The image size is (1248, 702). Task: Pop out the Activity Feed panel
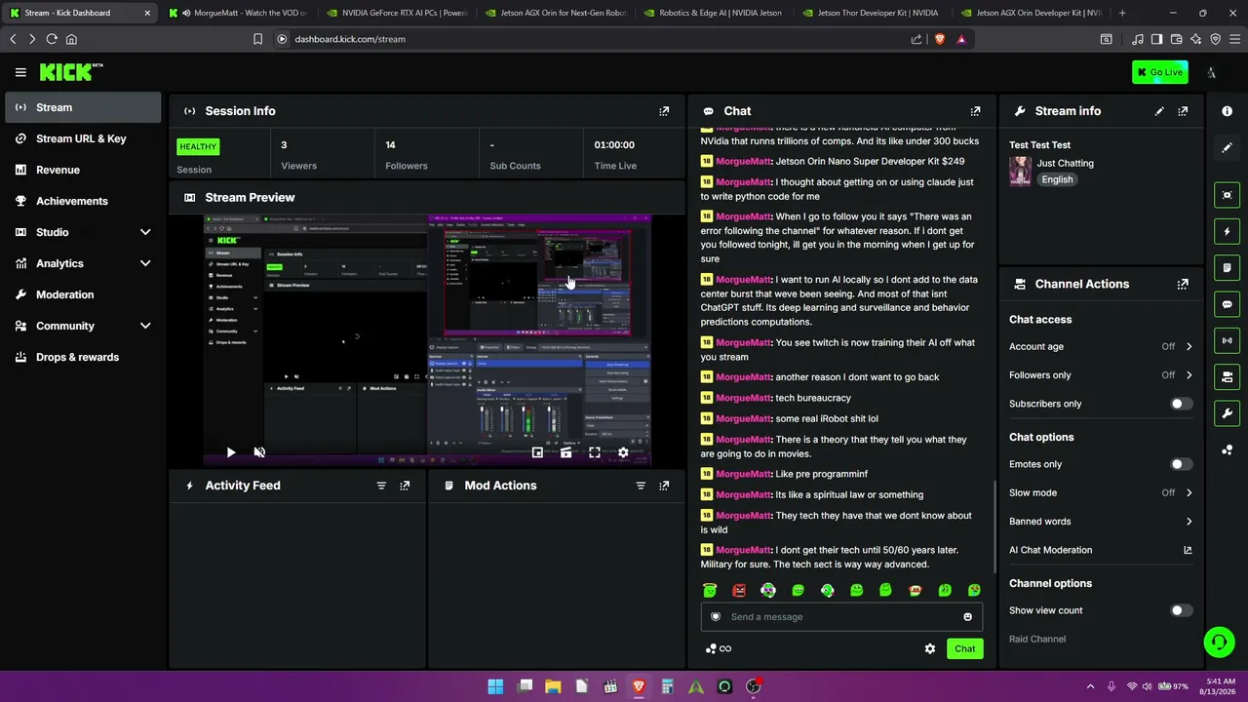405,486
